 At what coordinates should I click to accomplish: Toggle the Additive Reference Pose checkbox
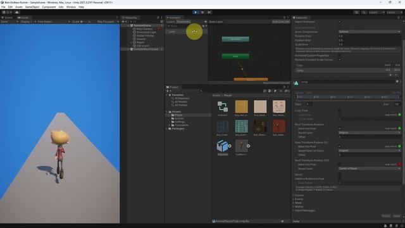coord(340,179)
